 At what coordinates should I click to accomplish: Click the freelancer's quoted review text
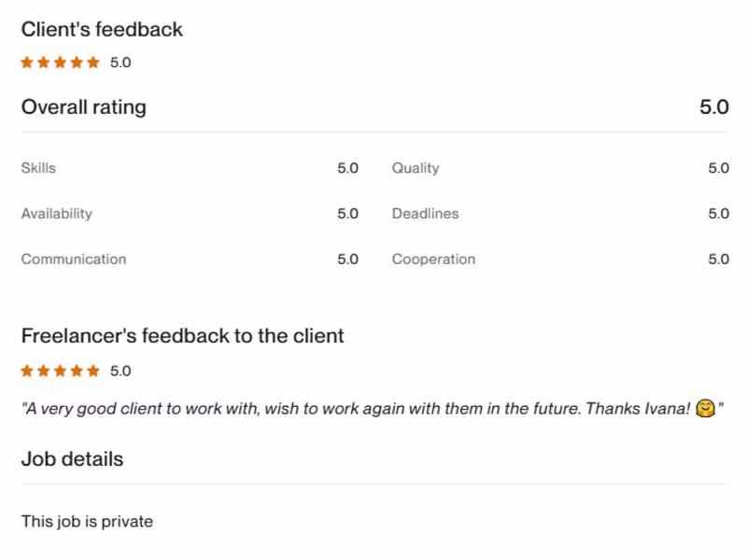[x=355, y=409]
